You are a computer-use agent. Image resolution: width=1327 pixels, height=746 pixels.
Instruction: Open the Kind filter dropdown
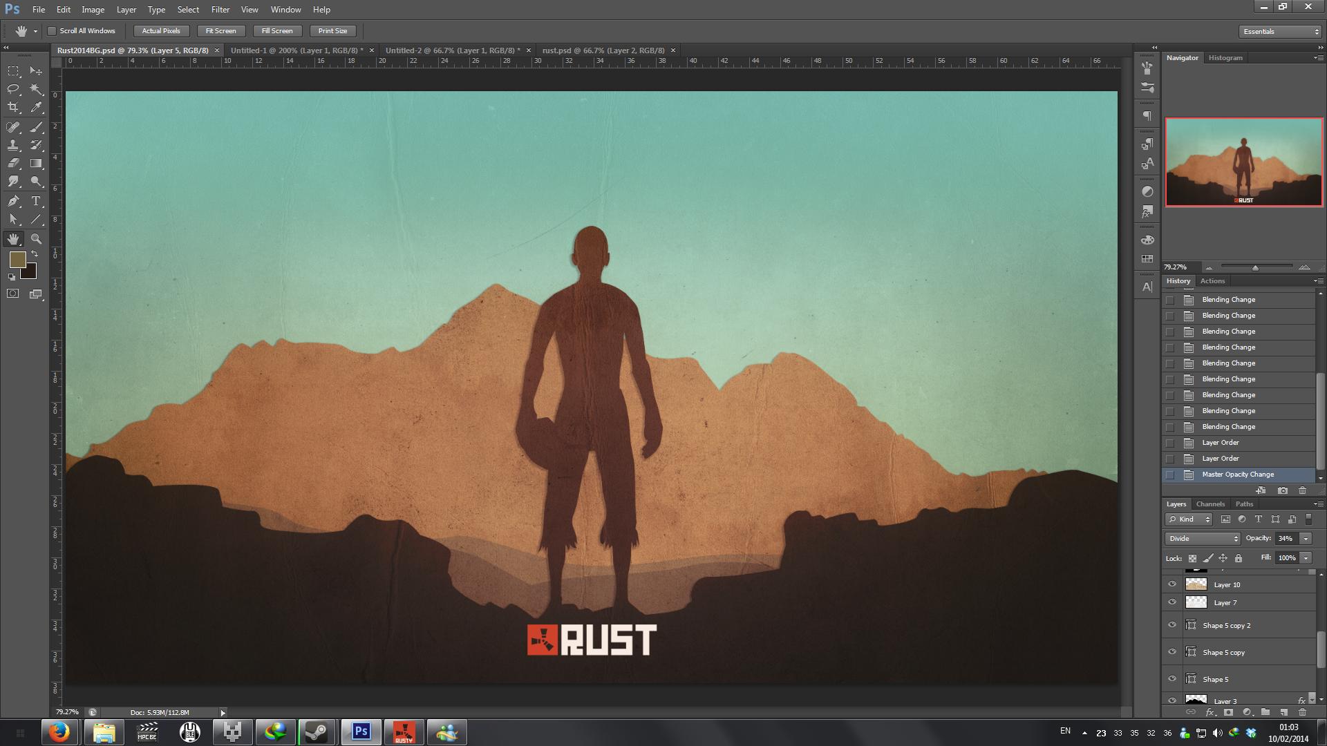(1189, 519)
